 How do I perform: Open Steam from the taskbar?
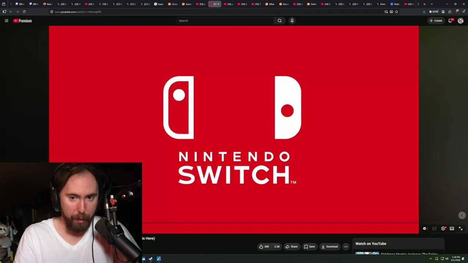[151, 259]
